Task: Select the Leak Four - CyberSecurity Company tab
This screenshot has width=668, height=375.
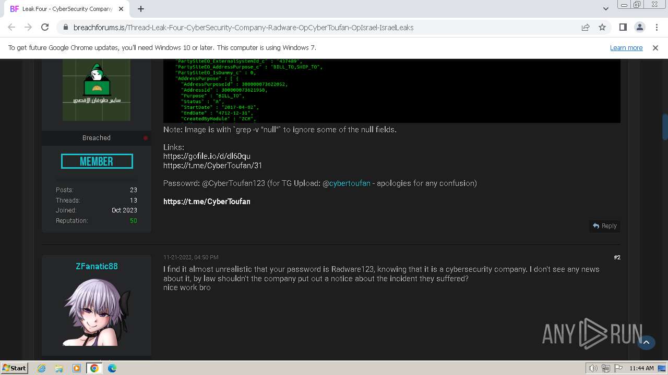Action: coord(67,9)
